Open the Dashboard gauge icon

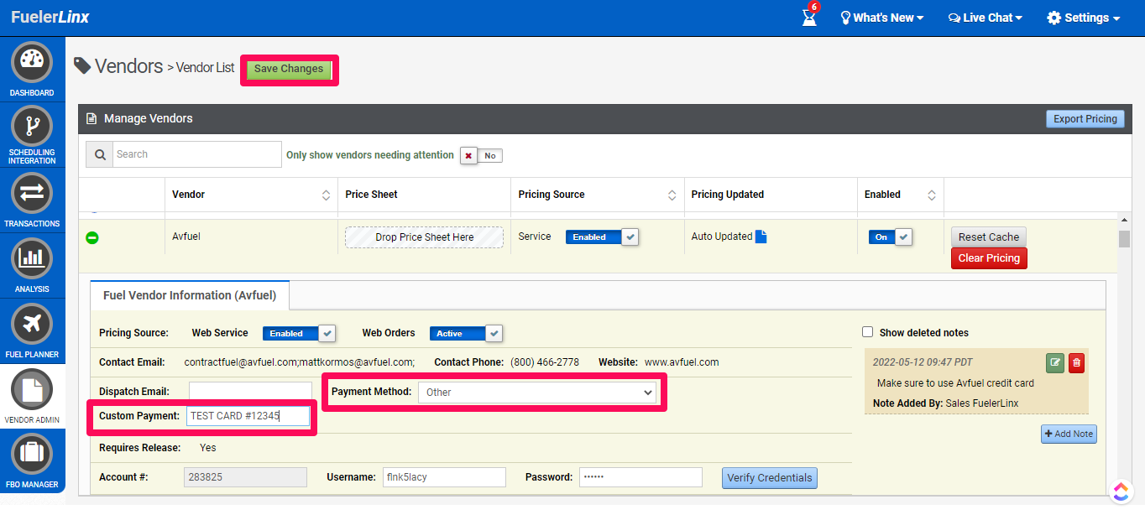(32, 63)
